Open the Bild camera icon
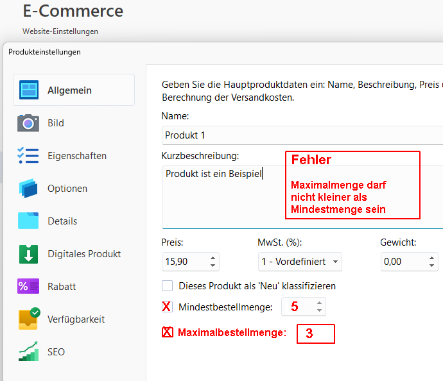 tap(29, 123)
